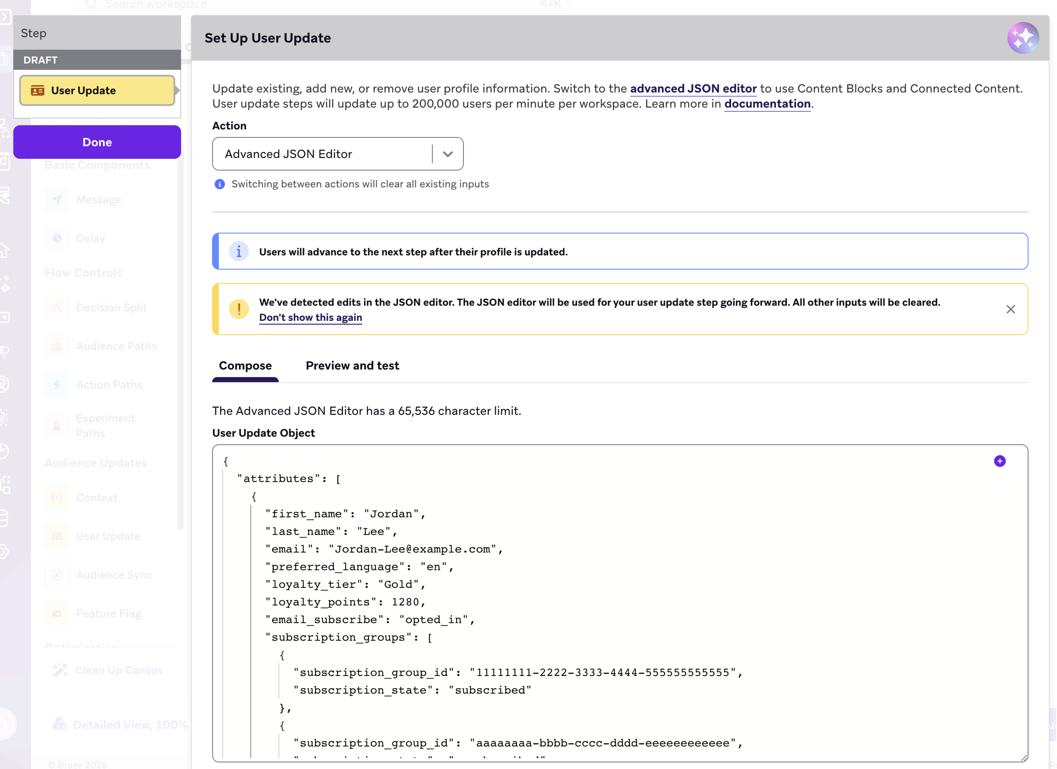
Task: Select the Audience Paths icon
Action: pyautogui.click(x=57, y=346)
